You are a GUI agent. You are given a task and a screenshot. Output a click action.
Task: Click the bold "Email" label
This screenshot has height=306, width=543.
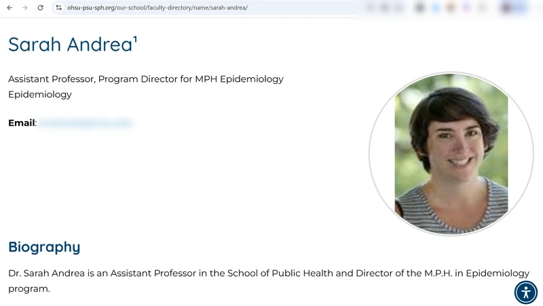(21, 123)
